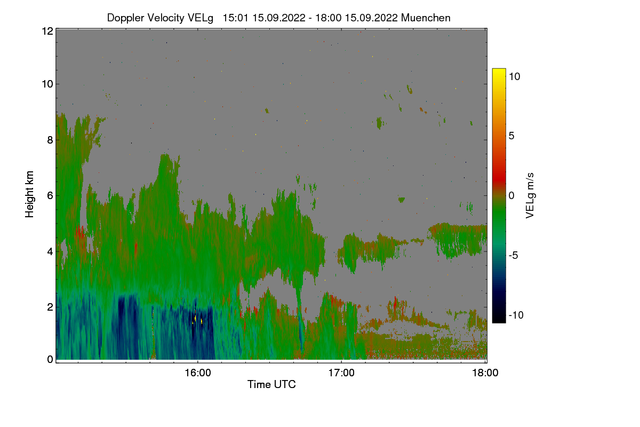
Task: Click the "0" height tick label
Action: (50, 359)
